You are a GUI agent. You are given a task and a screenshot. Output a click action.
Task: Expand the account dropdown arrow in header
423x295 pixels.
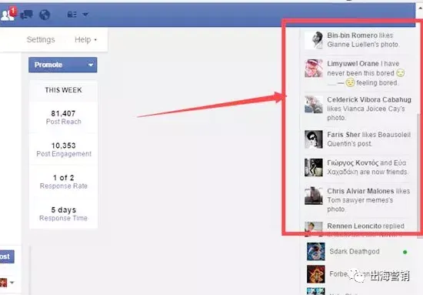(85, 15)
